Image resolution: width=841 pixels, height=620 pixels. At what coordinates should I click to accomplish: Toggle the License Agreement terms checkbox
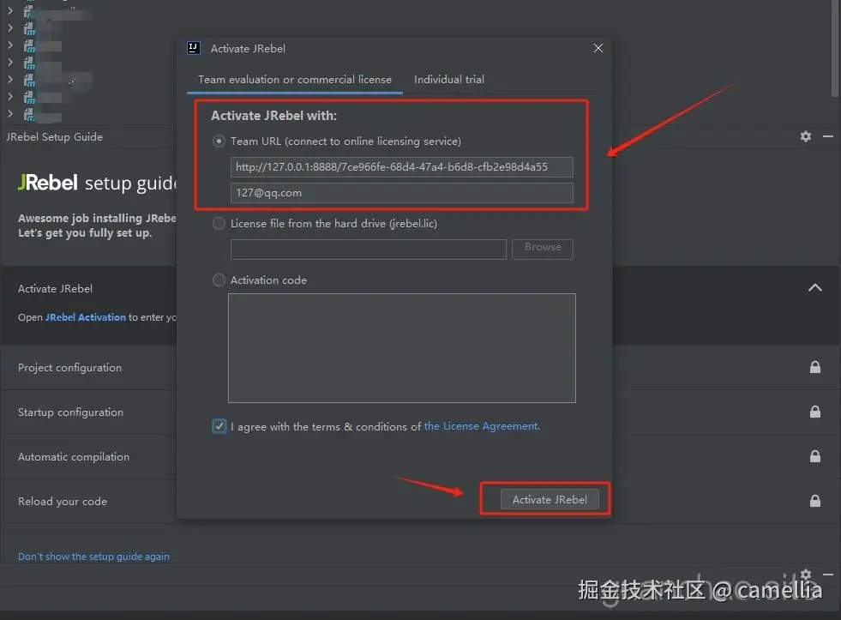pos(219,426)
